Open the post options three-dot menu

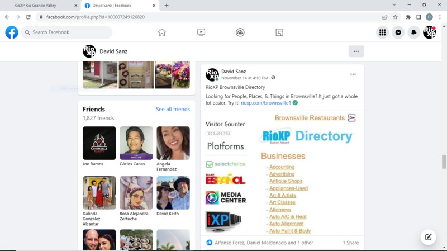click(x=353, y=74)
